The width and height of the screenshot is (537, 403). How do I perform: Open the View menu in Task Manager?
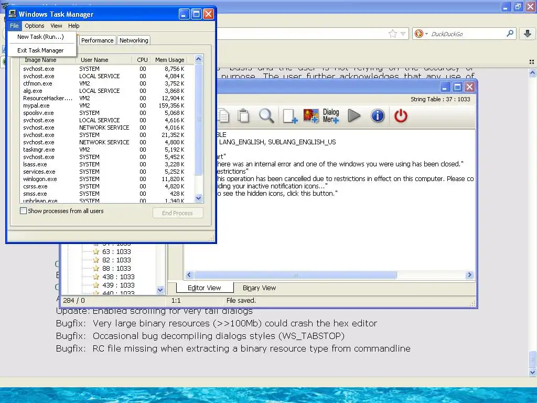click(56, 26)
